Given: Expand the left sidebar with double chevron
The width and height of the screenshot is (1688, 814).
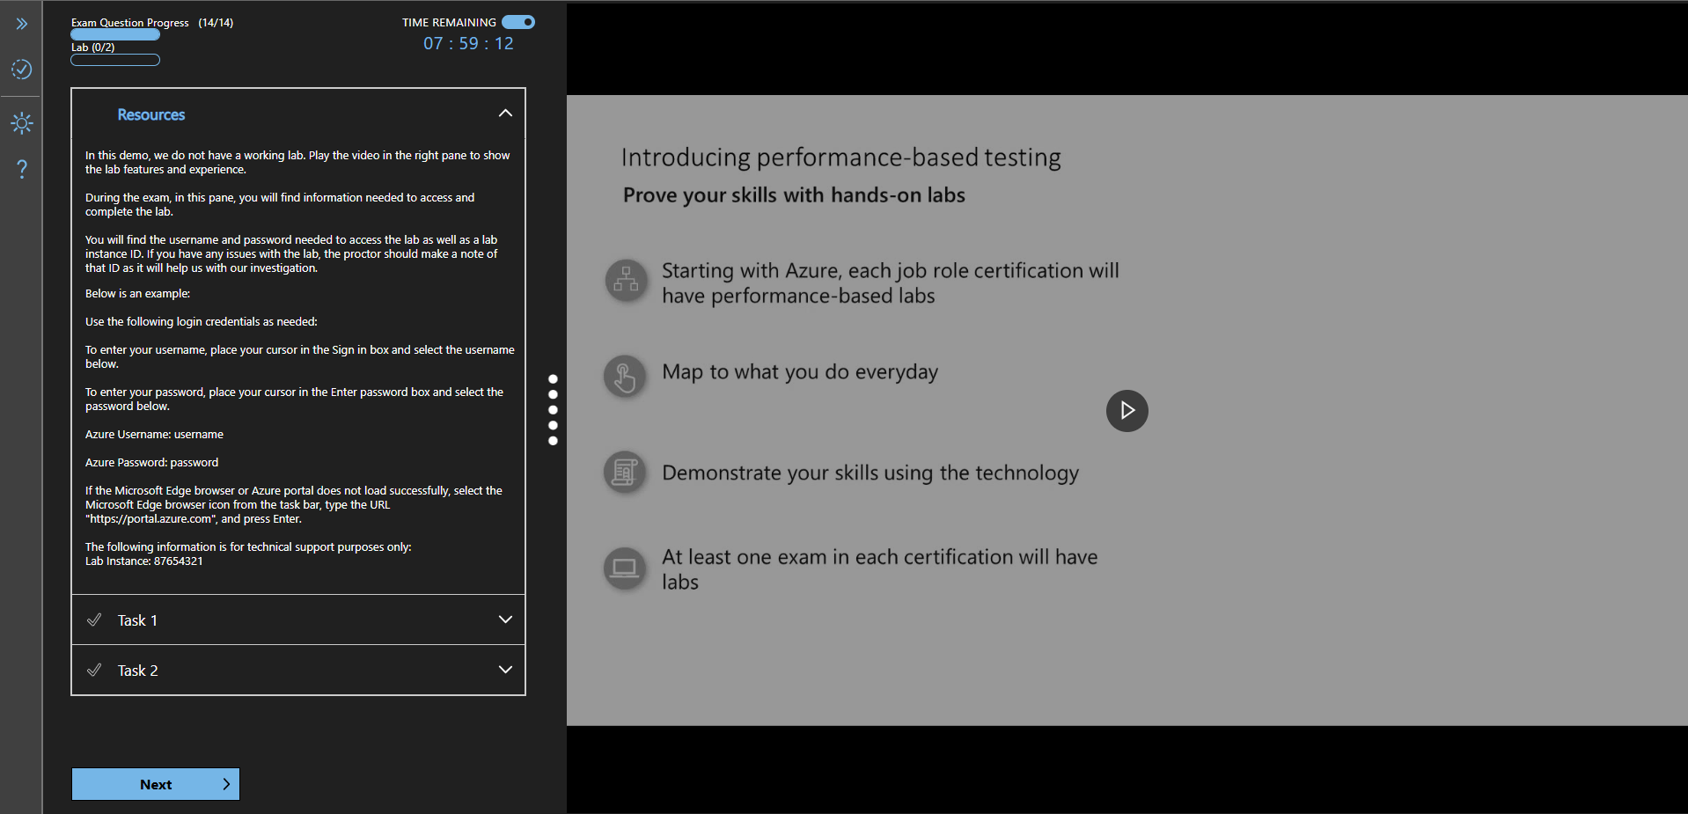Looking at the screenshot, I should tap(22, 24).
